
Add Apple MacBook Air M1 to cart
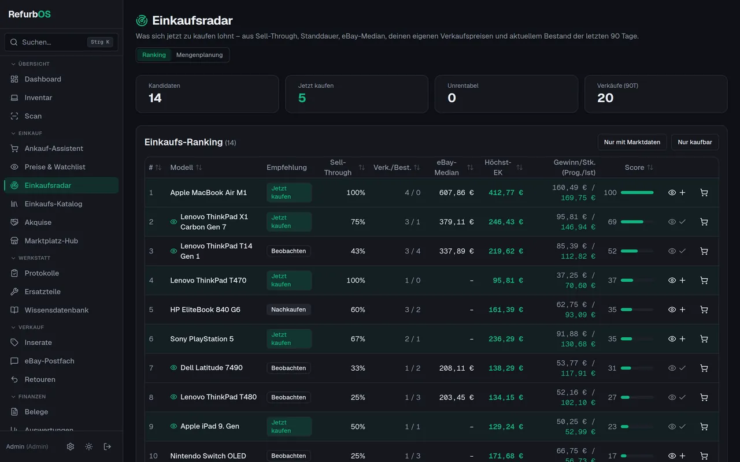point(704,192)
